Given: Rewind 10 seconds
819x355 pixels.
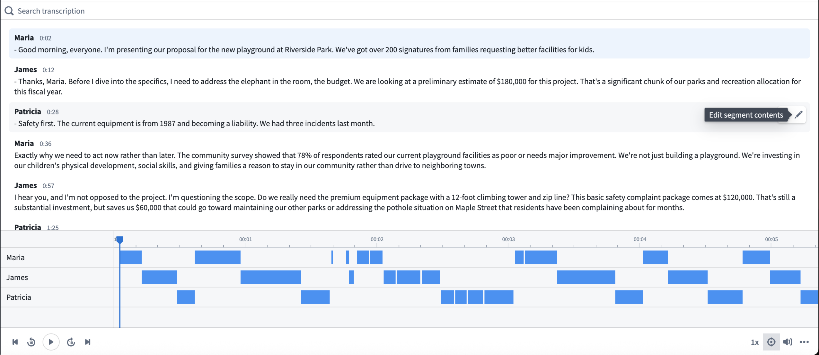Looking at the screenshot, I should coord(31,342).
